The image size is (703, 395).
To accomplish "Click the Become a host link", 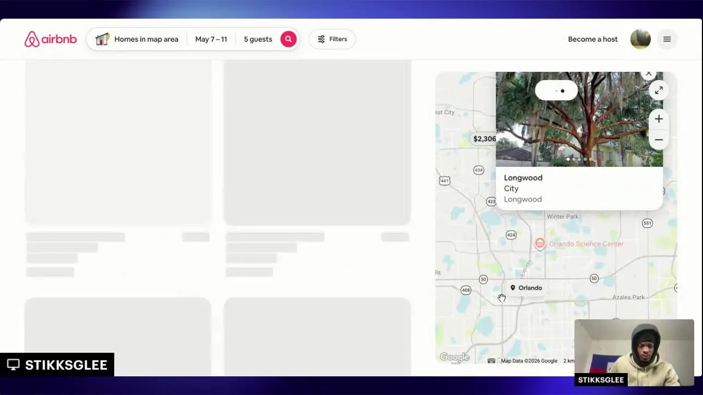I will point(593,39).
